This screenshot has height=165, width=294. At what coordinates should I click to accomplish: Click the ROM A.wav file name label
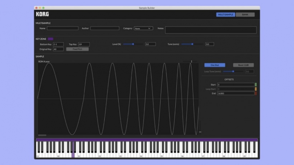(44, 61)
